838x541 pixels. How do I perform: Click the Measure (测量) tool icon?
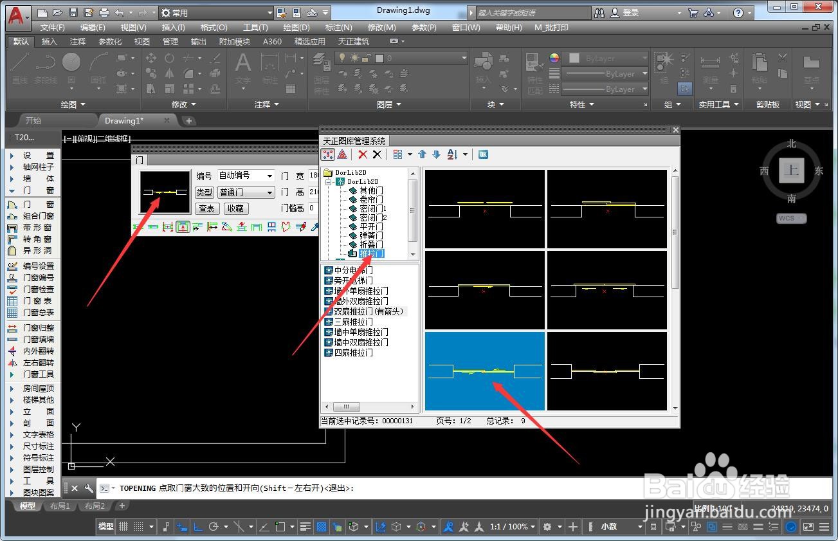click(710, 68)
